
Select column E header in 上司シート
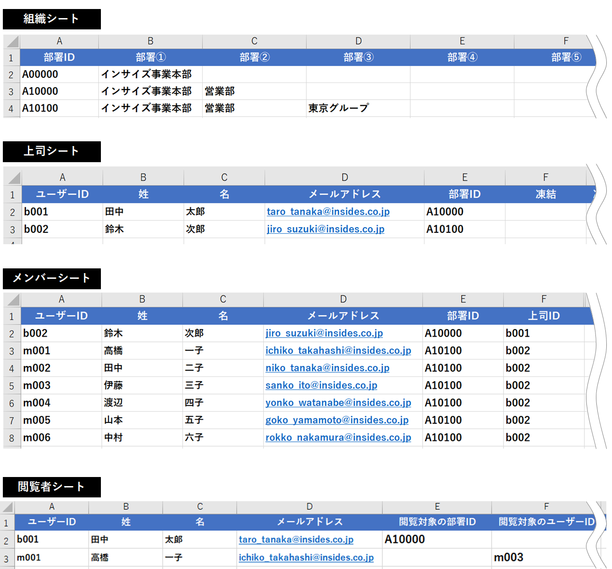[465, 177]
